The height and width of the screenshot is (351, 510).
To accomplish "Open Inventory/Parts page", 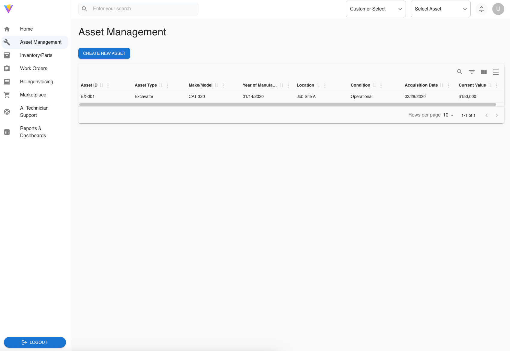I will [x=35, y=55].
